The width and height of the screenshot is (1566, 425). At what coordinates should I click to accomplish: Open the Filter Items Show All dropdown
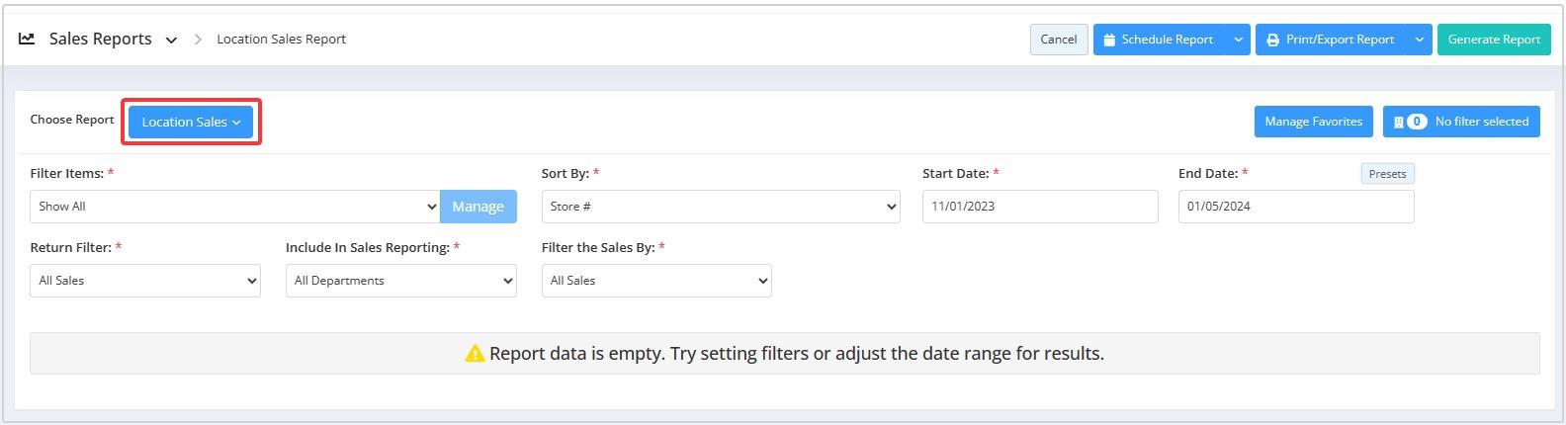tap(235, 207)
